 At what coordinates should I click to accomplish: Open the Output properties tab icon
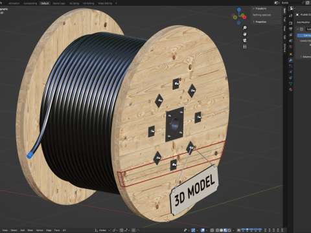291,29
